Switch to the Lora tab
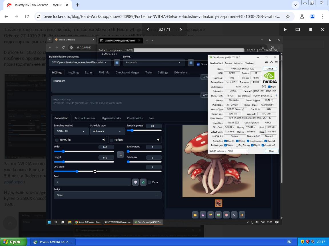The width and height of the screenshot is (329, 246). click(151, 118)
